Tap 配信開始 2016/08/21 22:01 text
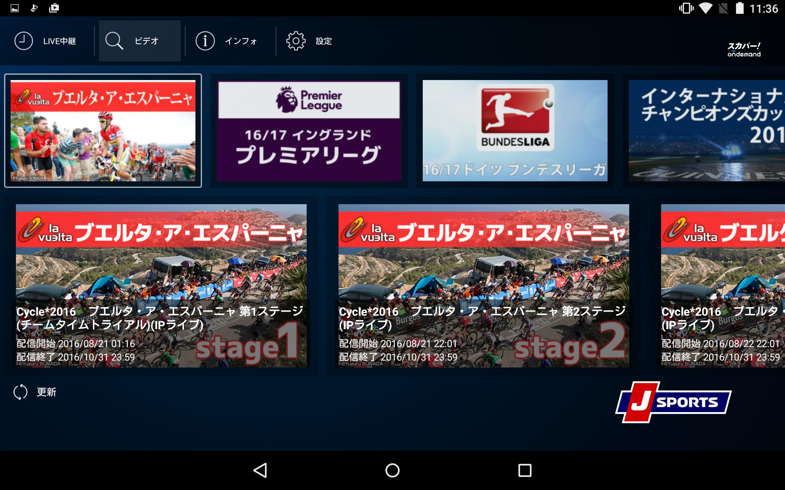Image resolution: width=785 pixels, height=490 pixels. click(x=398, y=344)
